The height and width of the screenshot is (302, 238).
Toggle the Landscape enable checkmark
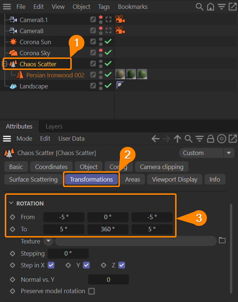pos(108,85)
